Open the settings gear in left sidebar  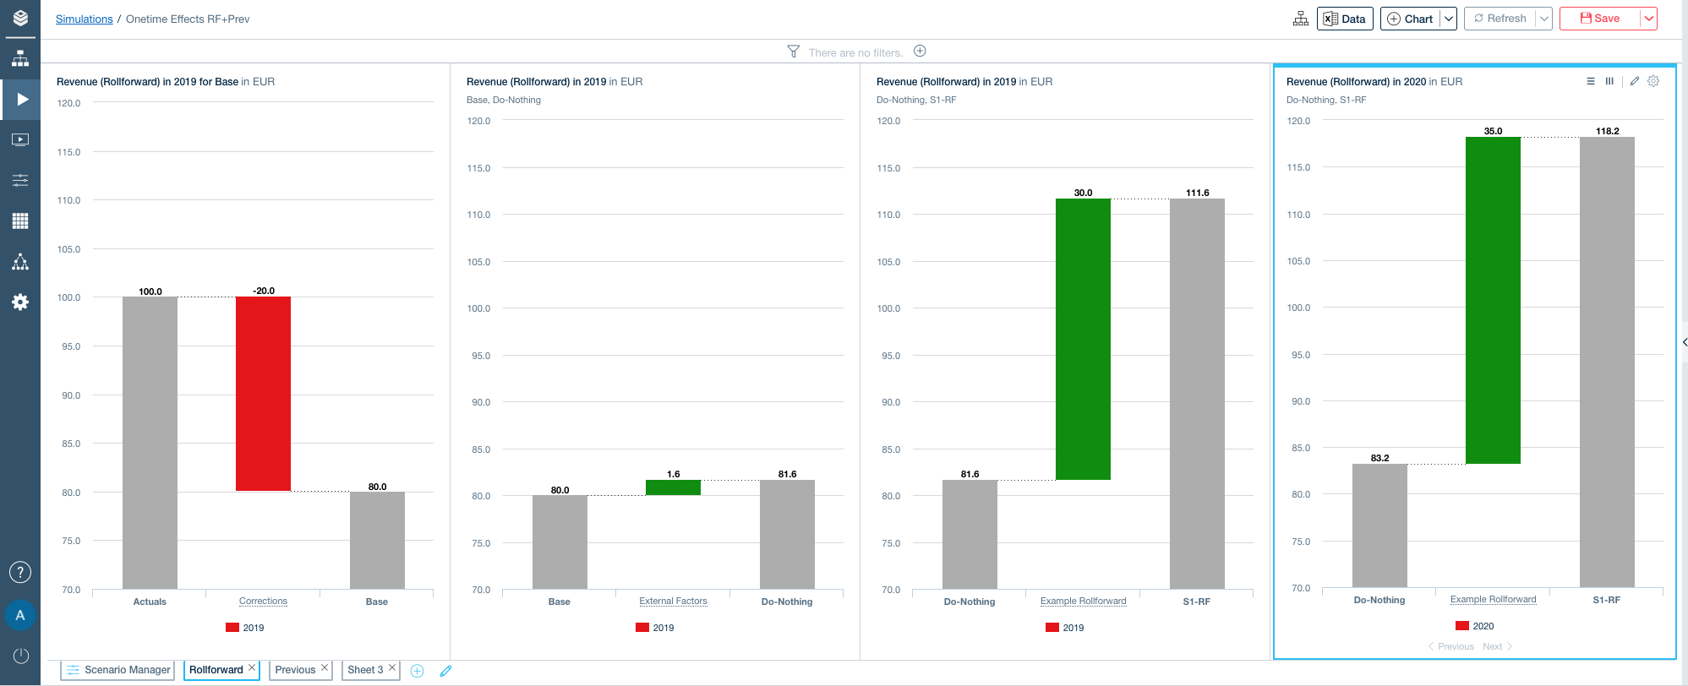(x=20, y=302)
